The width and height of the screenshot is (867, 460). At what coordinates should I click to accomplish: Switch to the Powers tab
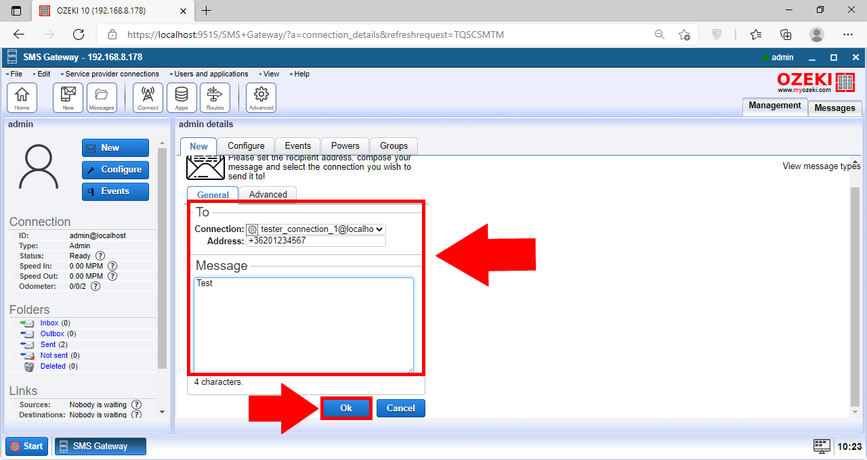point(345,146)
